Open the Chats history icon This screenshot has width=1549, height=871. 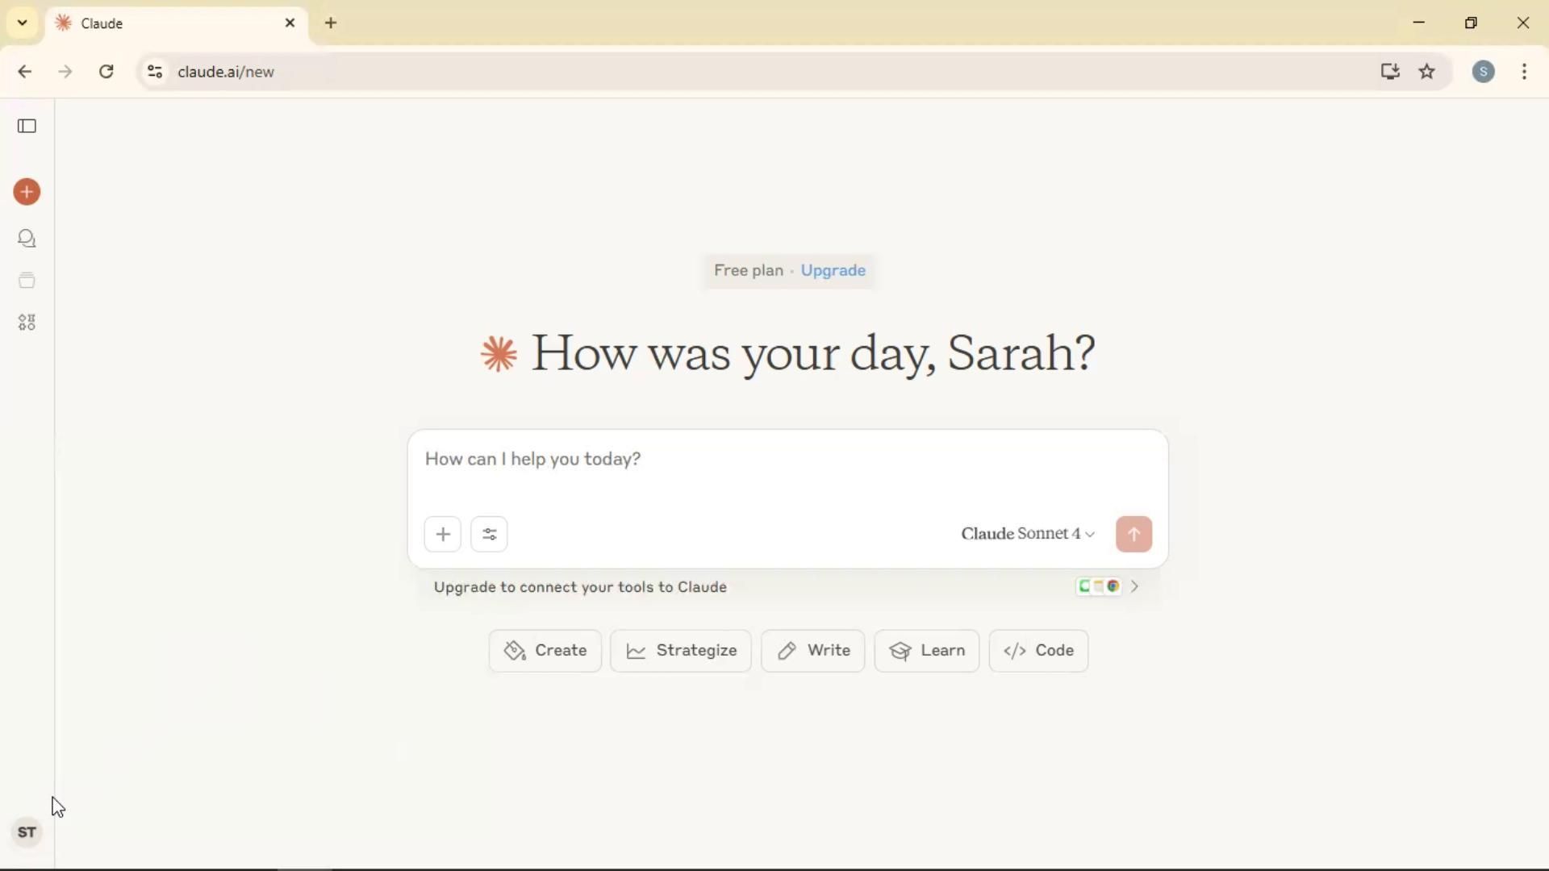27,239
